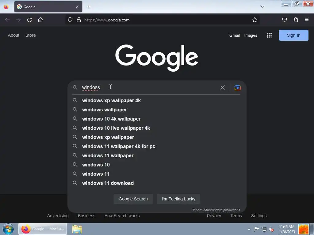Click the I'm Feeling Lucky button

[x=178, y=199]
